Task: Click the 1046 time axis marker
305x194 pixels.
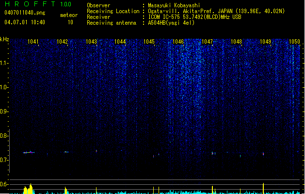Action: click(x=178, y=42)
